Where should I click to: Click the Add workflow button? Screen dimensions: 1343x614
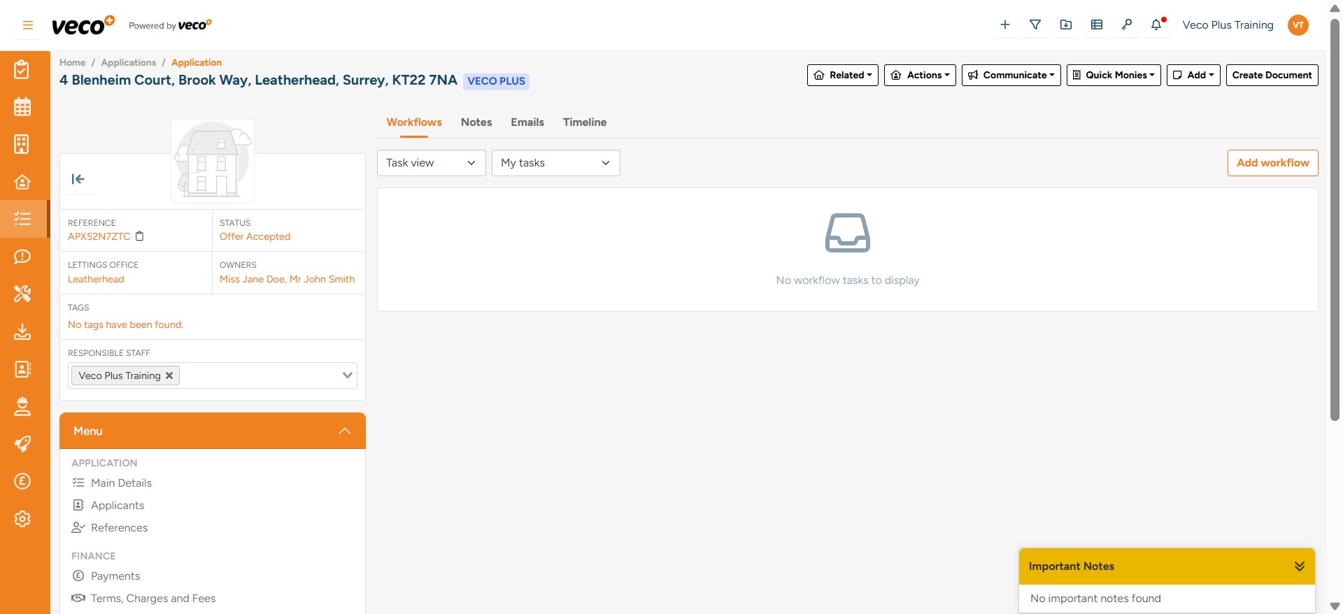tap(1272, 163)
